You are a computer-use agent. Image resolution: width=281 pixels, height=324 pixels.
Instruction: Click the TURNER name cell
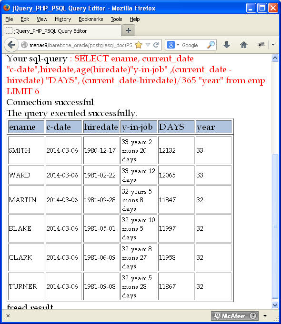click(26, 286)
